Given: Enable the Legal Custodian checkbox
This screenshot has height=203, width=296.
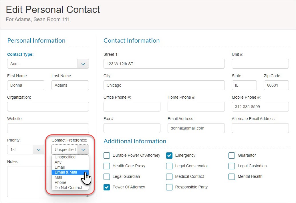Looking at the screenshot, I should (232, 166).
